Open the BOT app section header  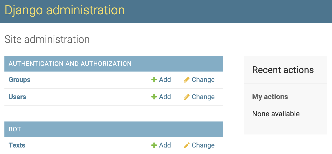point(15,129)
